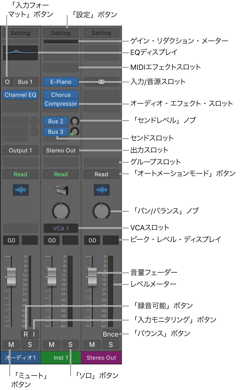Enable record on オーディオ1 with R button

(x=26, y=334)
